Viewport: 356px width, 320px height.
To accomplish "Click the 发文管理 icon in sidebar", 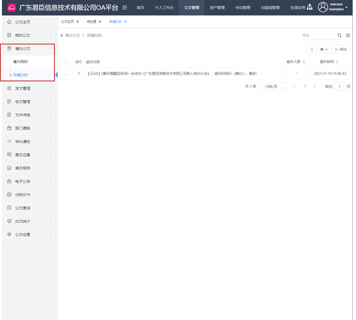I will [9, 88].
